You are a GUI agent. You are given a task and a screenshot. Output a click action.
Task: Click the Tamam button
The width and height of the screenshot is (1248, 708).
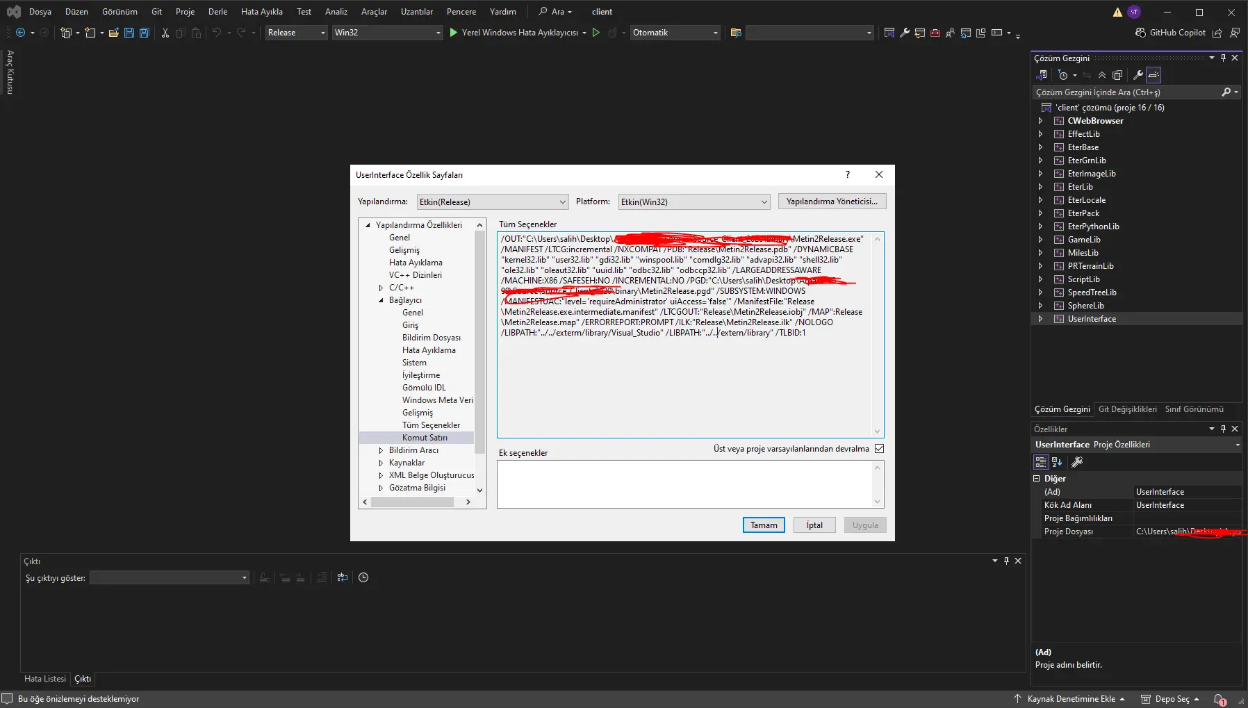tap(764, 525)
